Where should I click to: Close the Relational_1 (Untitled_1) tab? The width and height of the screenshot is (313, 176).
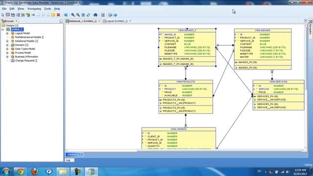point(99,21)
